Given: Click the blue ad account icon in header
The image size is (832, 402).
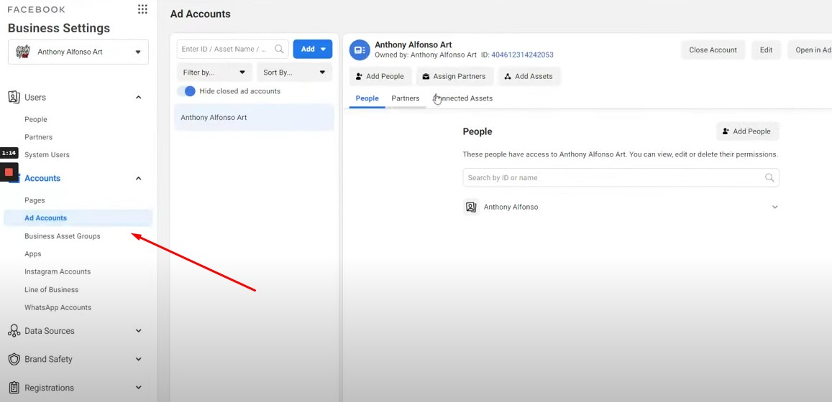Looking at the screenshot, I should (360, 50).
